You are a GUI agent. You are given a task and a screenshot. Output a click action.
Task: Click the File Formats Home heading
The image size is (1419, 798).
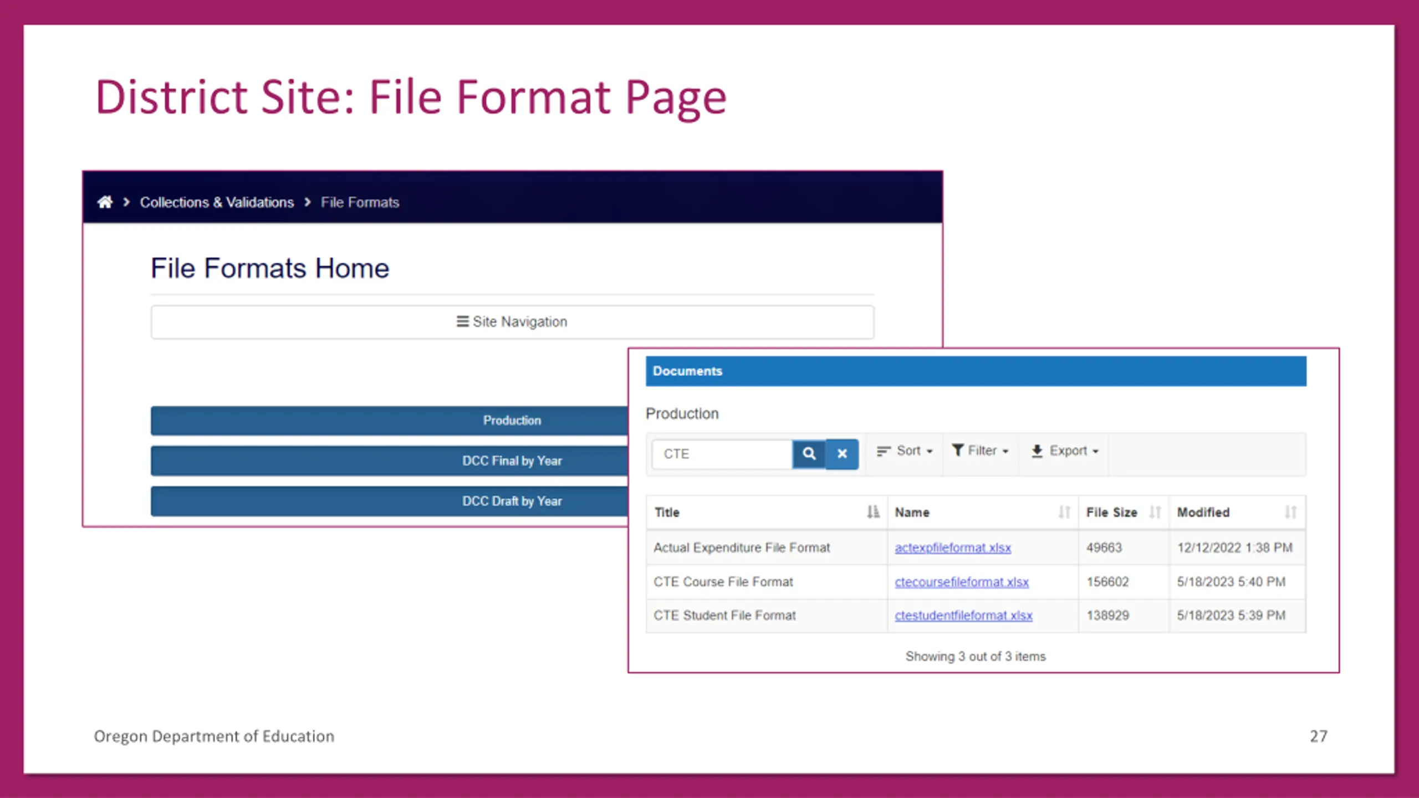tap(270, 268)
